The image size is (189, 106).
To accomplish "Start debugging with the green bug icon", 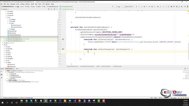I will tap(144, 6).
